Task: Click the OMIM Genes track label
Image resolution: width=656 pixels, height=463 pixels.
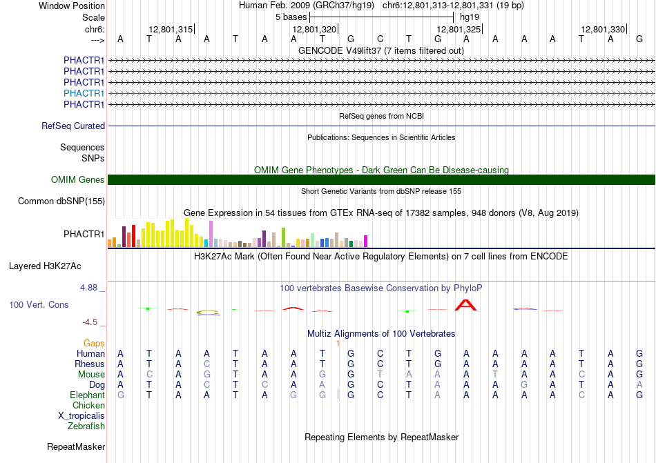Action: pos(77,179)
